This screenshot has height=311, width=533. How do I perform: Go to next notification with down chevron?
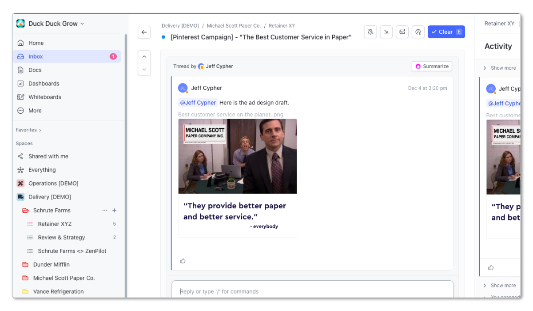(144, 69)
